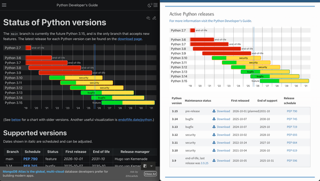Open the PEP 719 release schedule link
This screenshot has height=181, width=320.
292,127
